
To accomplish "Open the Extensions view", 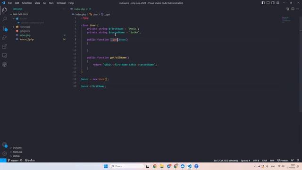I will pyautogui.click(x=4, y=46).
